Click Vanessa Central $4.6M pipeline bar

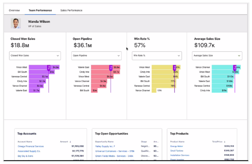99,86
